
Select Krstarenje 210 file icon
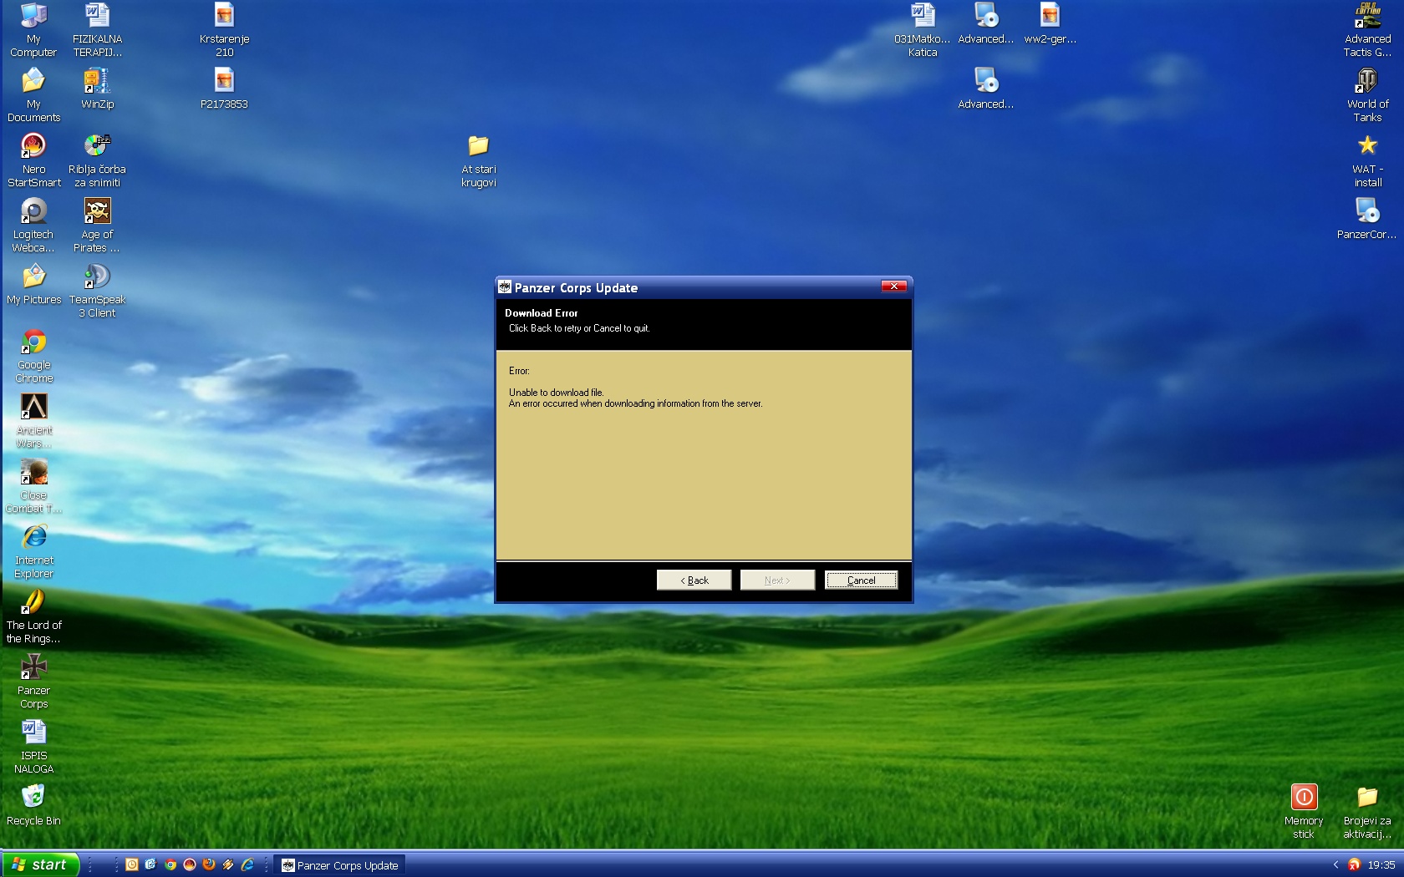[224, 29]
